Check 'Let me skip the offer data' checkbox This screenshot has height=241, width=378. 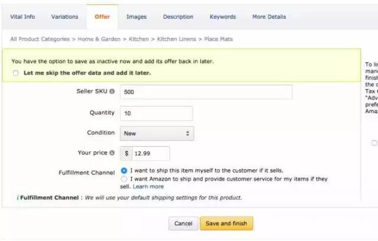coord(15,73)
